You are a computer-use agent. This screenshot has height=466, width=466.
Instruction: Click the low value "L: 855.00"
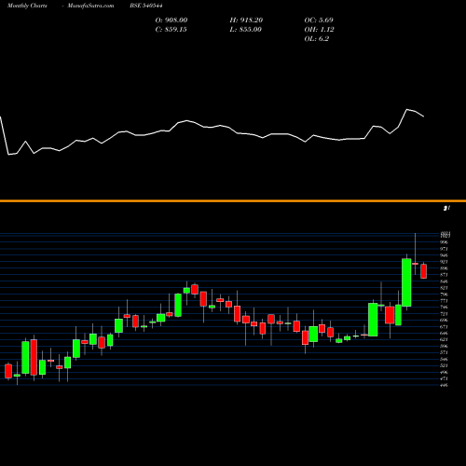click(x=245, y=30)
